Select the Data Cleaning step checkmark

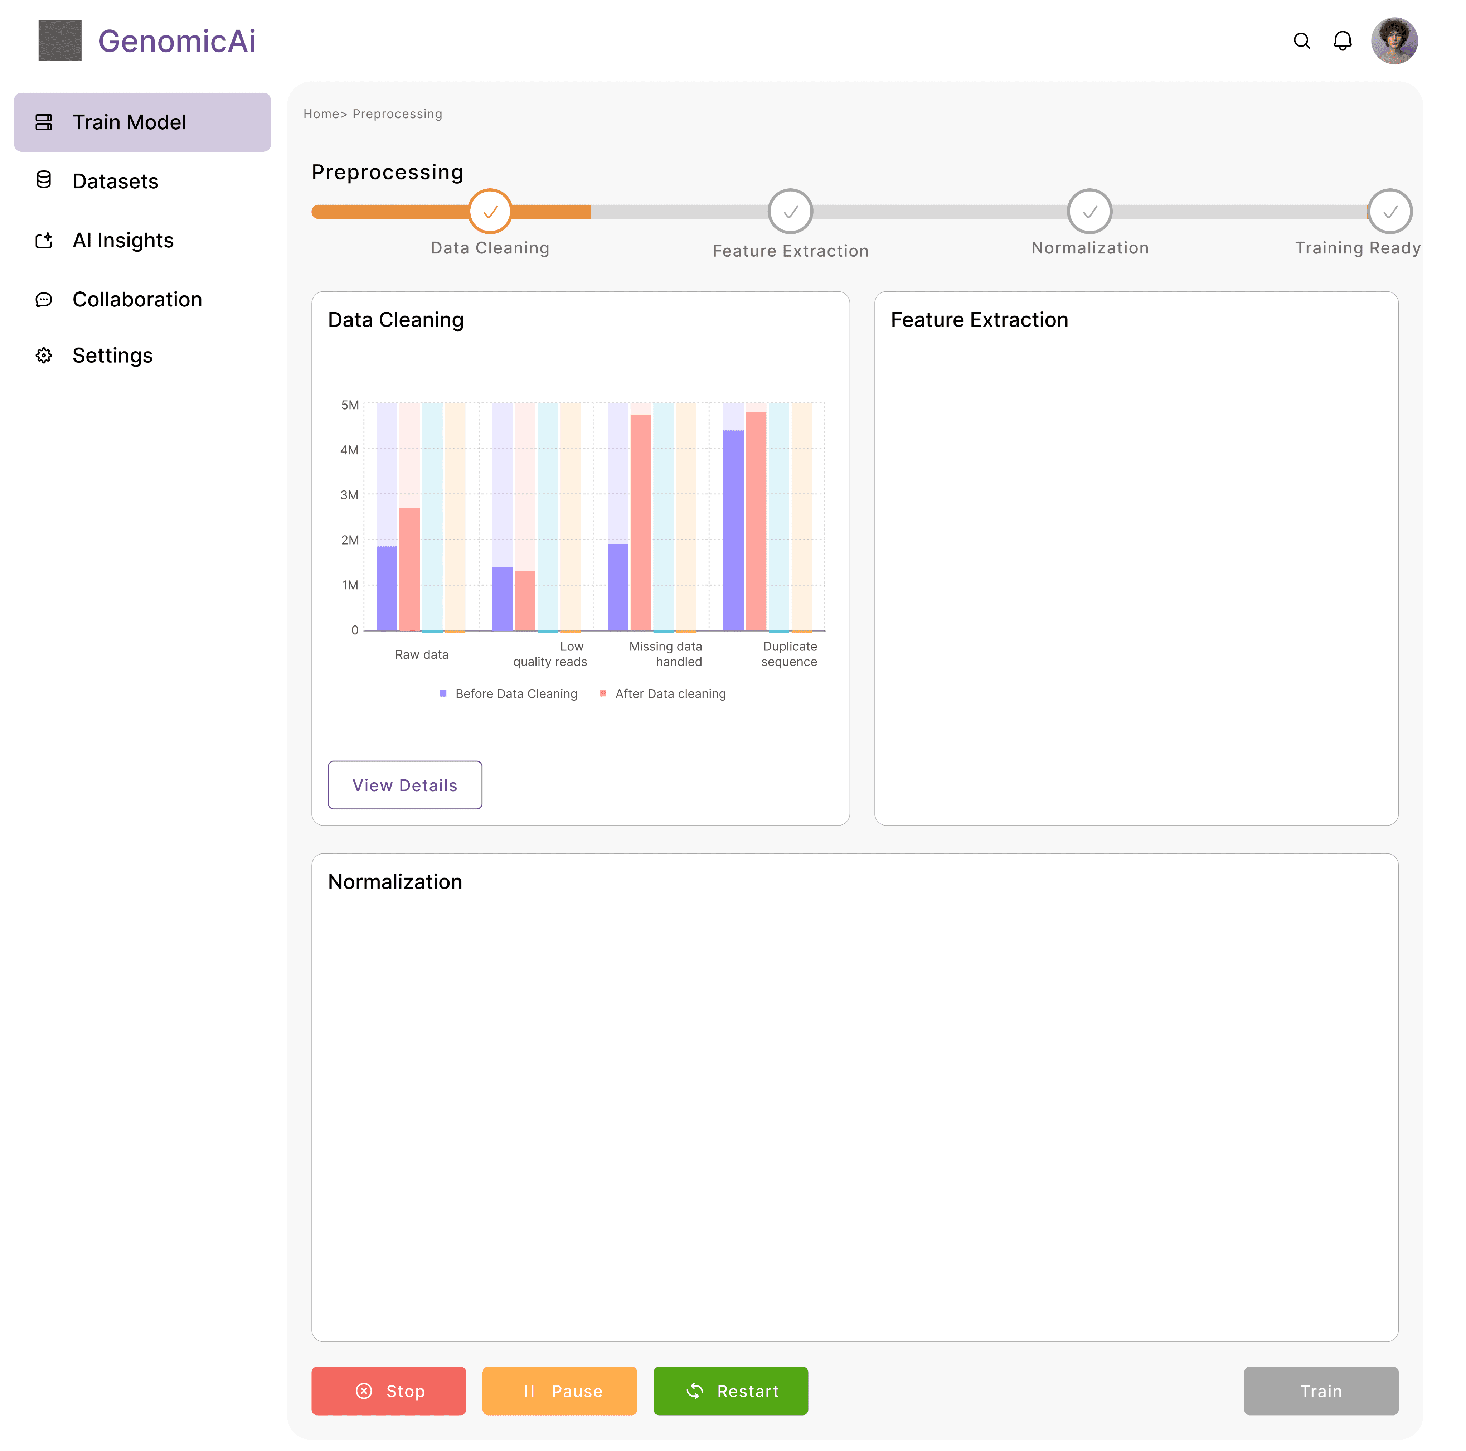click(490, 212)
